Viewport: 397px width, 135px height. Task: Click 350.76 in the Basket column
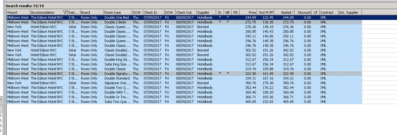coord(288,83)
